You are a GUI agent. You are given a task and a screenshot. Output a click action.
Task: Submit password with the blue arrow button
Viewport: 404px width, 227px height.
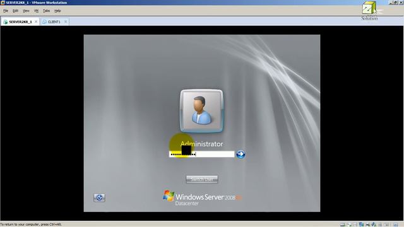[x=241, y=154]
